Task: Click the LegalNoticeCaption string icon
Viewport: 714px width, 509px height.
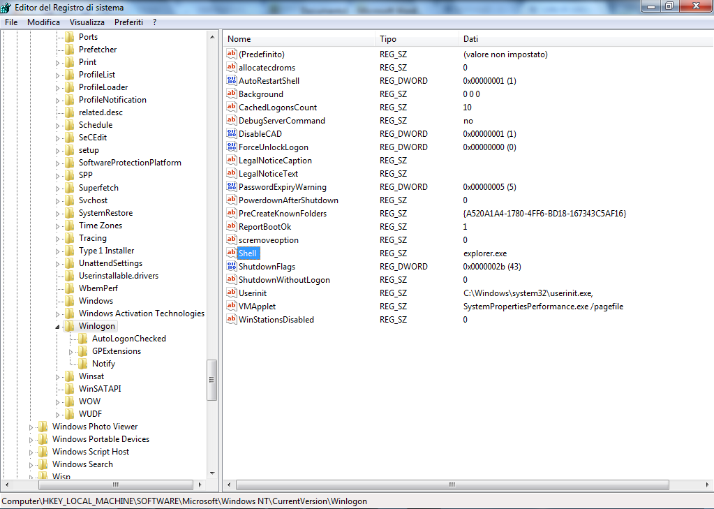Action: tap(231, 160)
